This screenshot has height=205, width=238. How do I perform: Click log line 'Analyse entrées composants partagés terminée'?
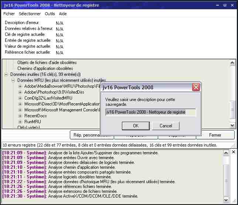point(90,172)
